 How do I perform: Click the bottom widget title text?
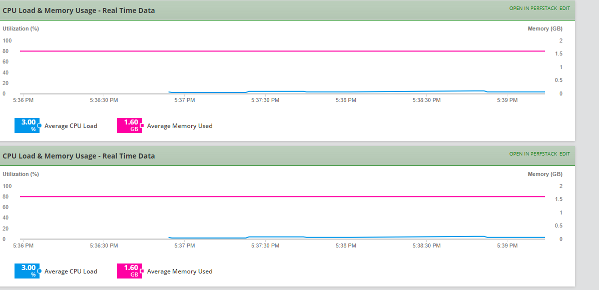79,156
